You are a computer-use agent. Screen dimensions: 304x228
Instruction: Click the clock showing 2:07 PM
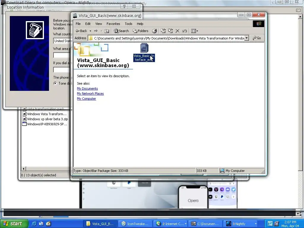click(x=290, y=222)
